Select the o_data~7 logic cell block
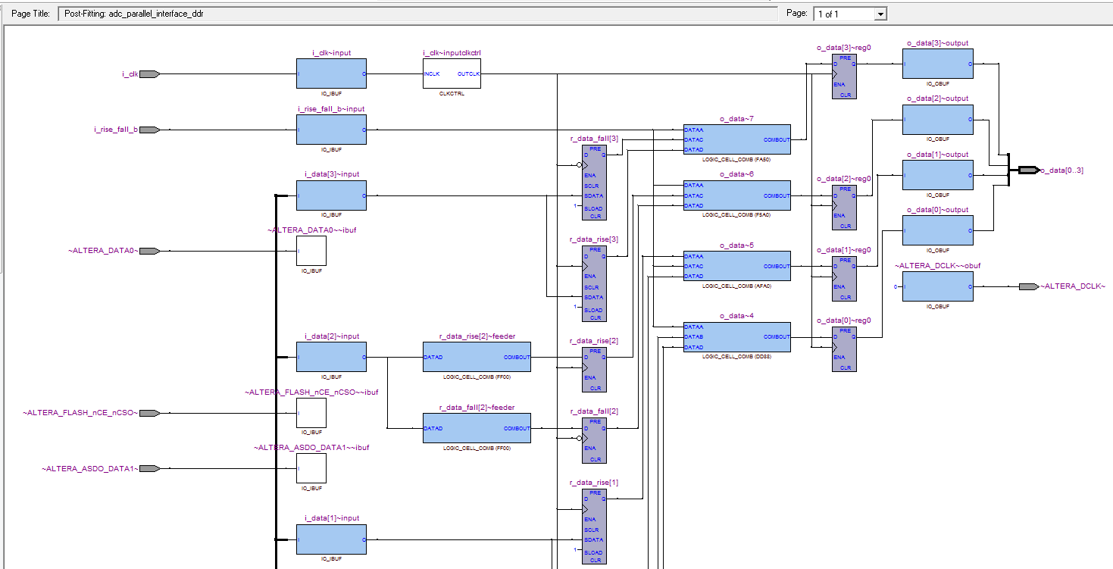The height and width of the screenshot is (569, 1113). pyautogui.click(x=736, y=139)
